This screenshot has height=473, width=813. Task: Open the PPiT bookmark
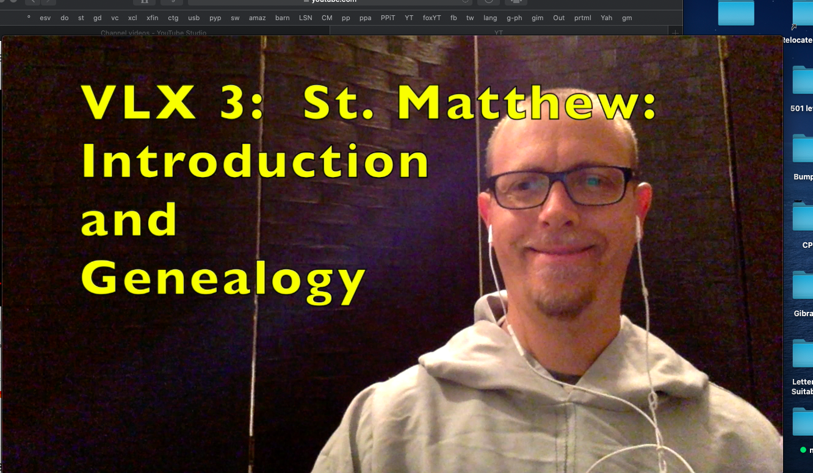pos(388,18)
